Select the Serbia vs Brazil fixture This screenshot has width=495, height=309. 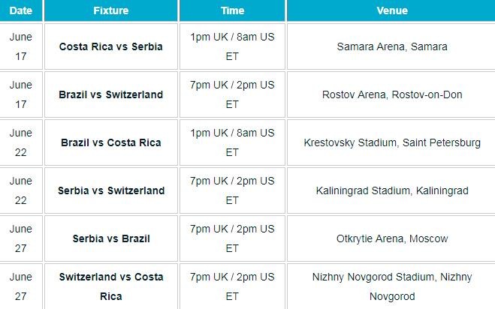(x=111, y=238)
